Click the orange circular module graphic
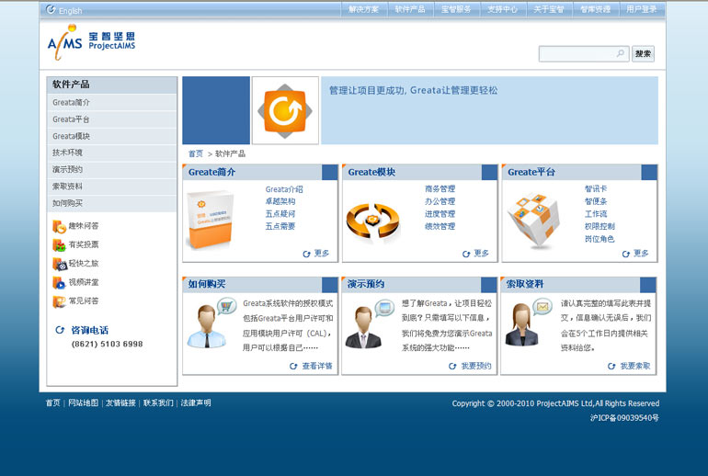The height and width of the screenshot is (476, 708). [x=372, y=221]
